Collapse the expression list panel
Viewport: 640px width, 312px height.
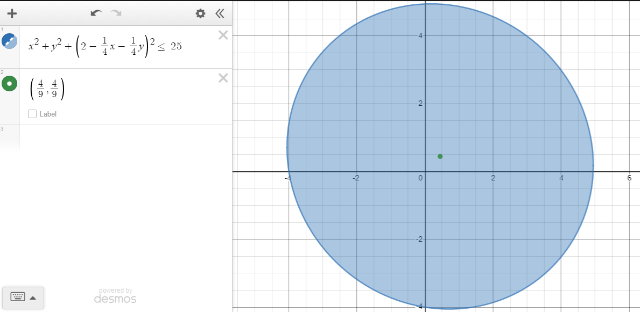(220, 13)
